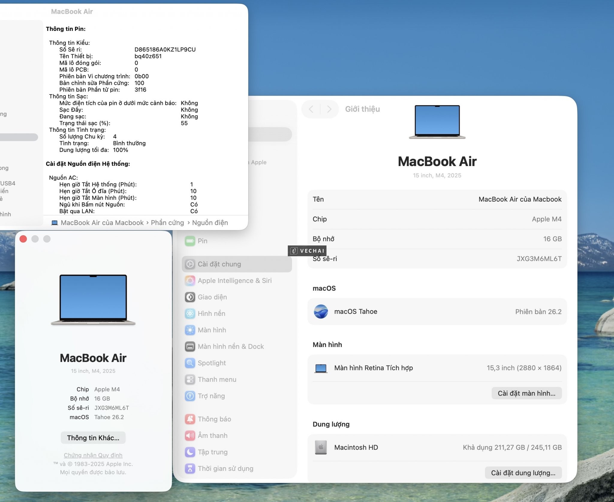Open the Thông báo notifications bell icon
This screenshot has height=502, width=614.
coord(190,419)
